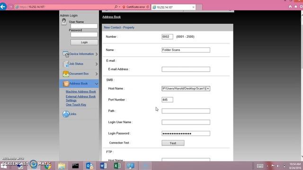
Task: Focus the E-mail Address field
Action: (x=186, y=69)
